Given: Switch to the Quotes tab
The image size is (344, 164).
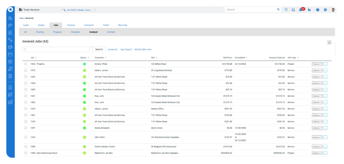Looking at the screenshot, I should pos(41,25).
